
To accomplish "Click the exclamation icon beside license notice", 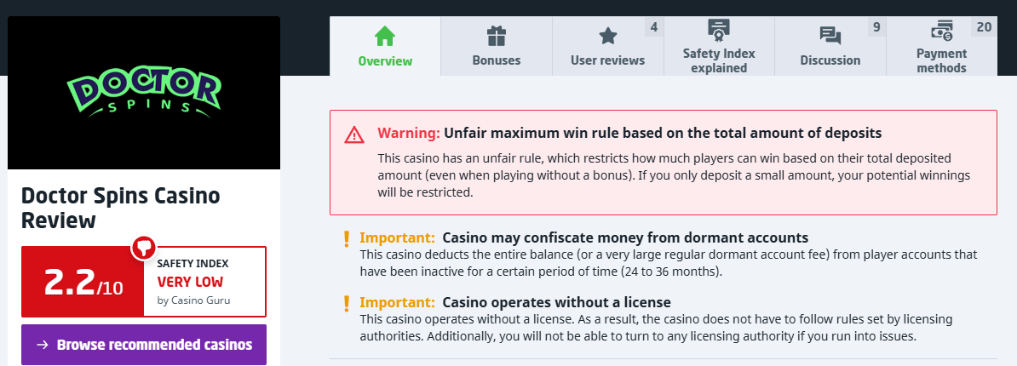I will tap(347, 303).
